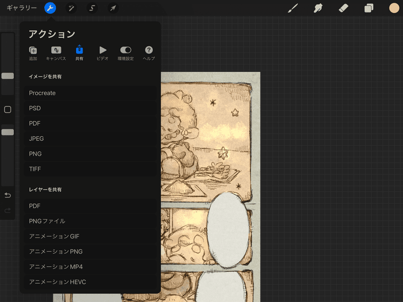
Task: Share image as Procreate format
Action: [90, 93]
